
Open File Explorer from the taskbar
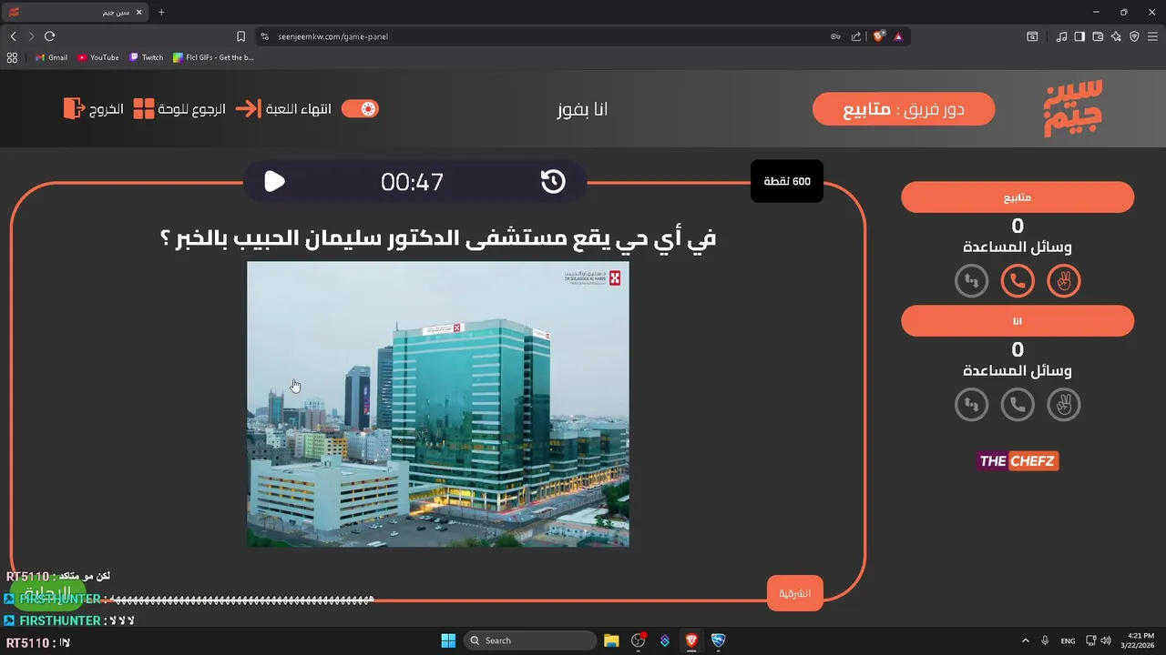pyautogui.click(x=611, y=640)
